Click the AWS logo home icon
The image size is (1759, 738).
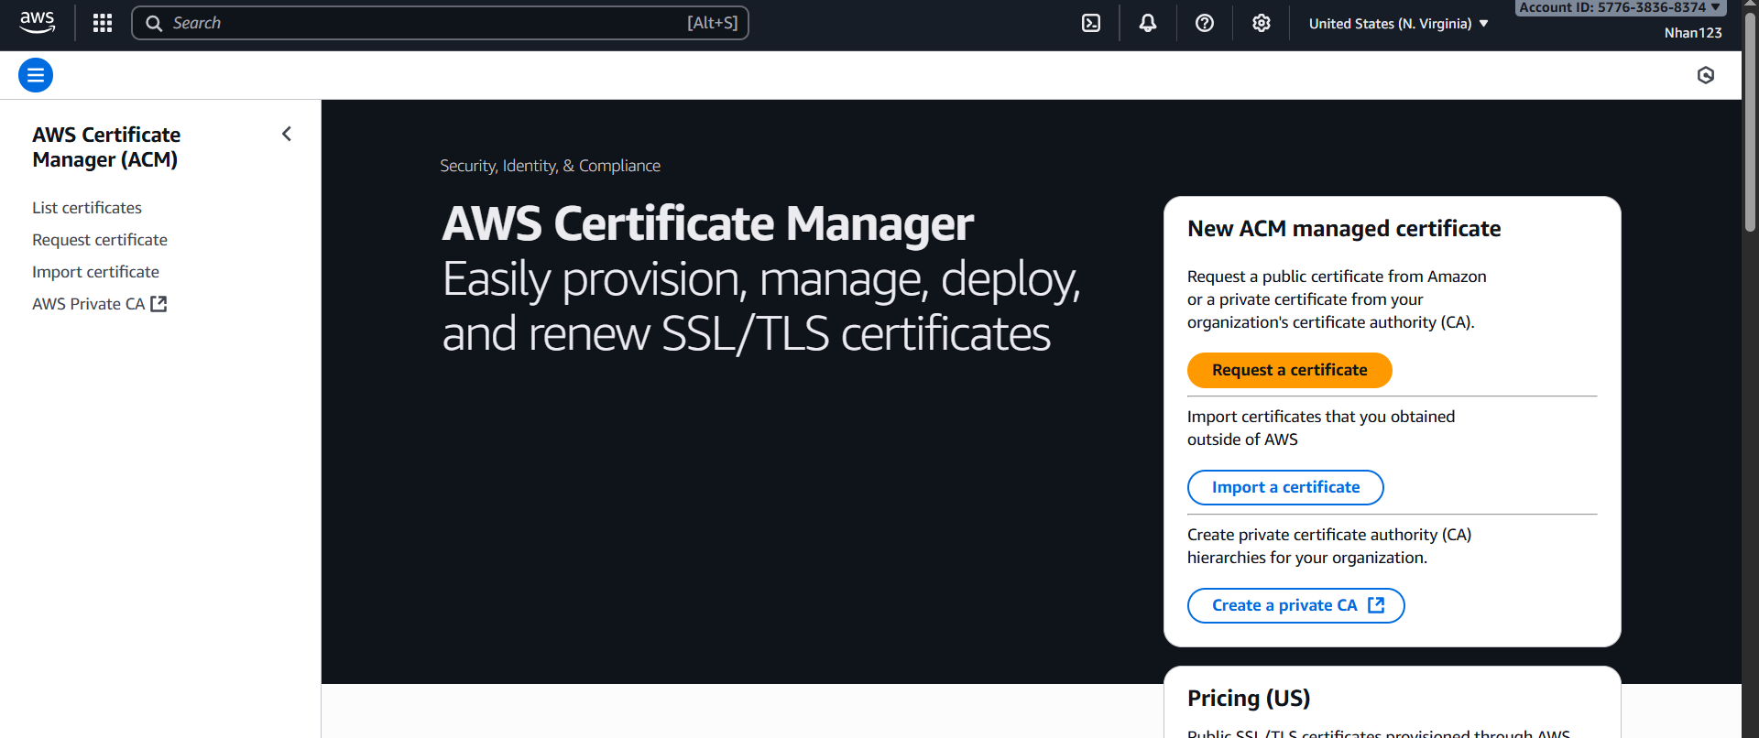[x=37, y=22]
